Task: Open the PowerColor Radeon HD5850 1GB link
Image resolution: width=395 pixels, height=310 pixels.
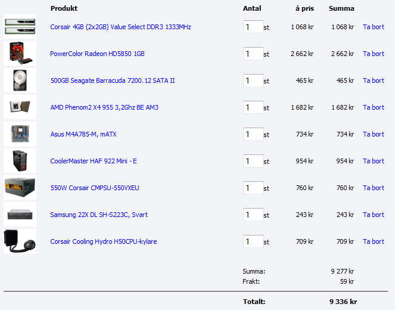Action: [x=97, y=54]
